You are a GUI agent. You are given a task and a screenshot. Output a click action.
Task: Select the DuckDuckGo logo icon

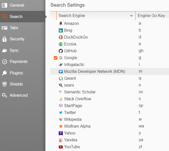[x=61, y=37]
